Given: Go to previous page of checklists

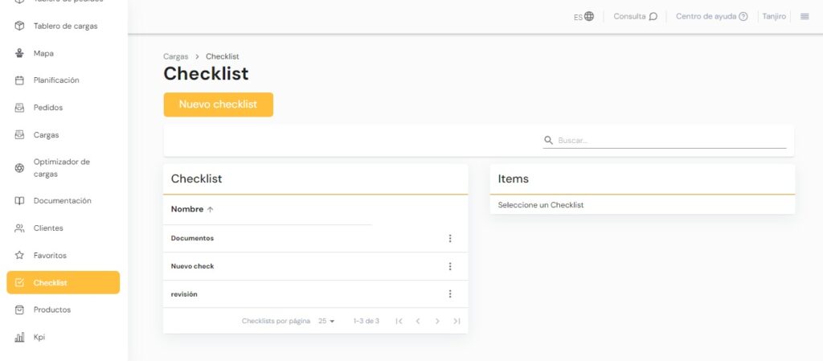Looking at the screenshot, I should coord(418,321).
